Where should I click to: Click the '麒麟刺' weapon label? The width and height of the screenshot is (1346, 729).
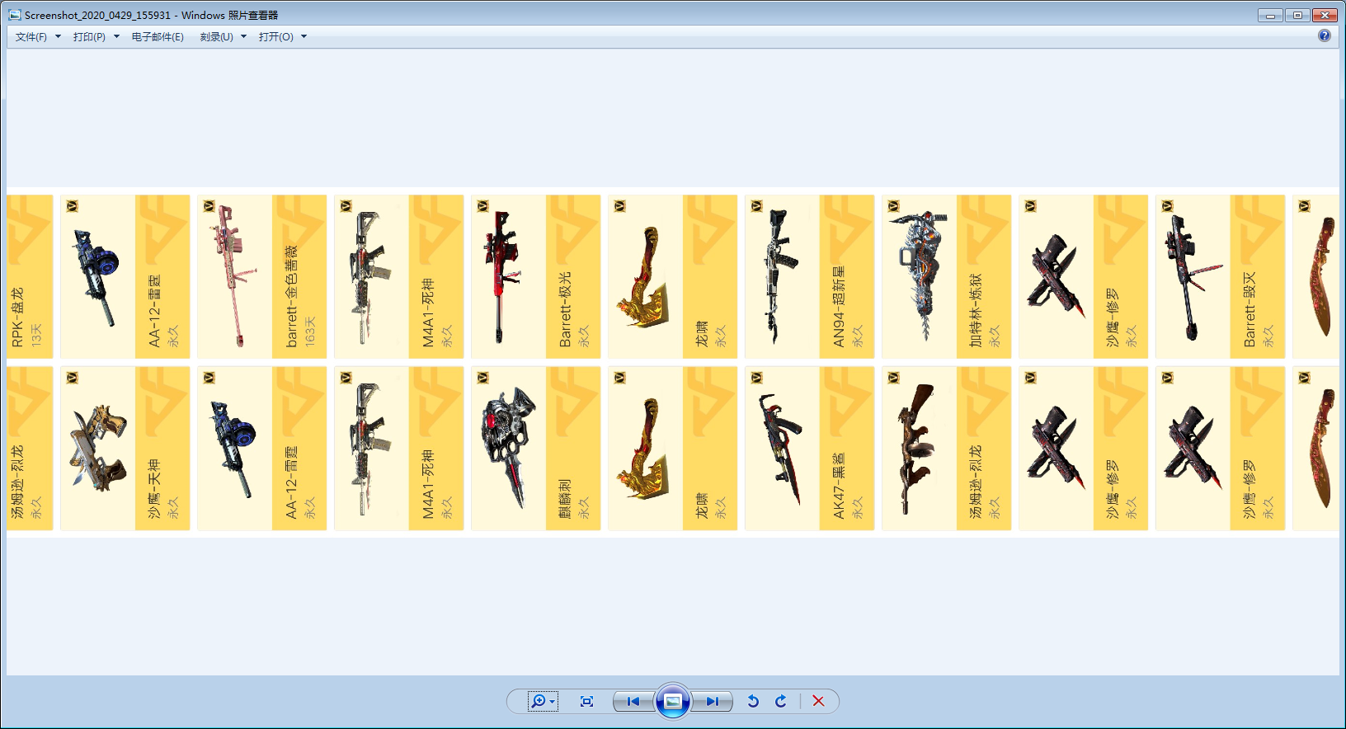(x=565, y=499)
